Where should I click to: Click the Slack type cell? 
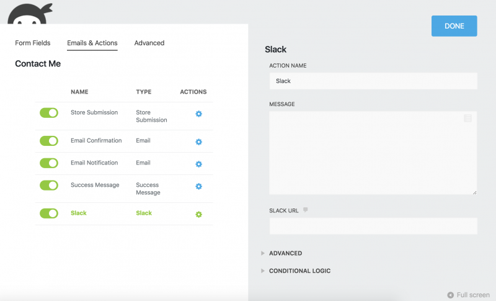(144, 213)
